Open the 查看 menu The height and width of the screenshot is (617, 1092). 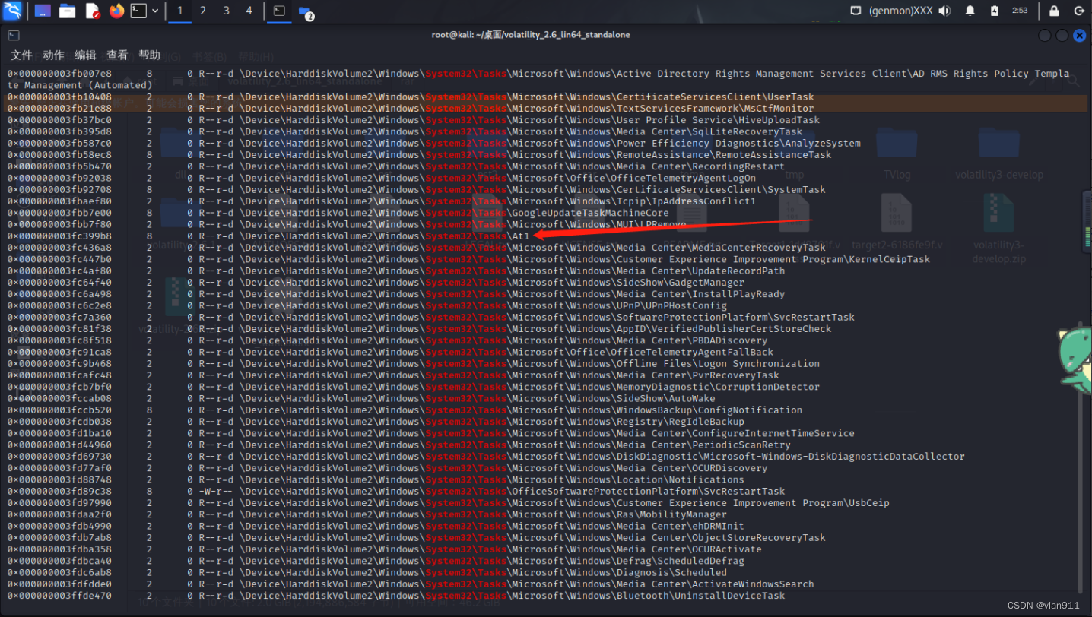(x=117, y=55)
